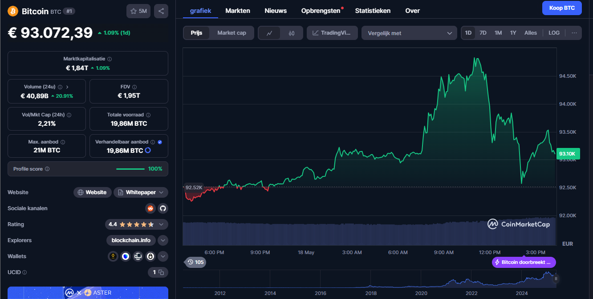
Task: Click the circulating supply ring icon
Action: [x=148, y=151]
